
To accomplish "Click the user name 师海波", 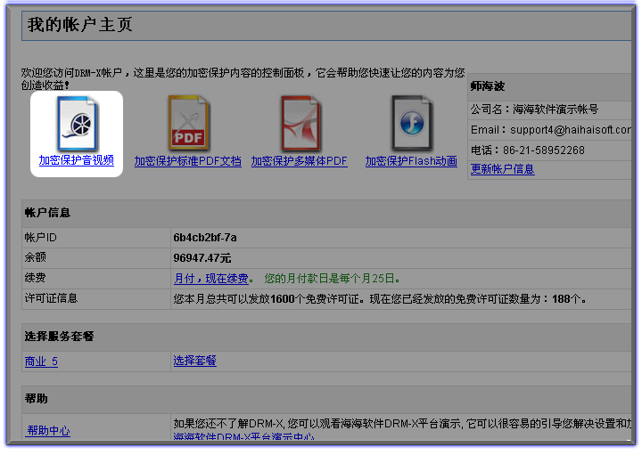I will pyautogui.click(x=488, y=86).
